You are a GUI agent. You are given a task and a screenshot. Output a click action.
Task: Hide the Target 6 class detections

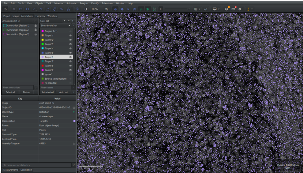point(70,57)
